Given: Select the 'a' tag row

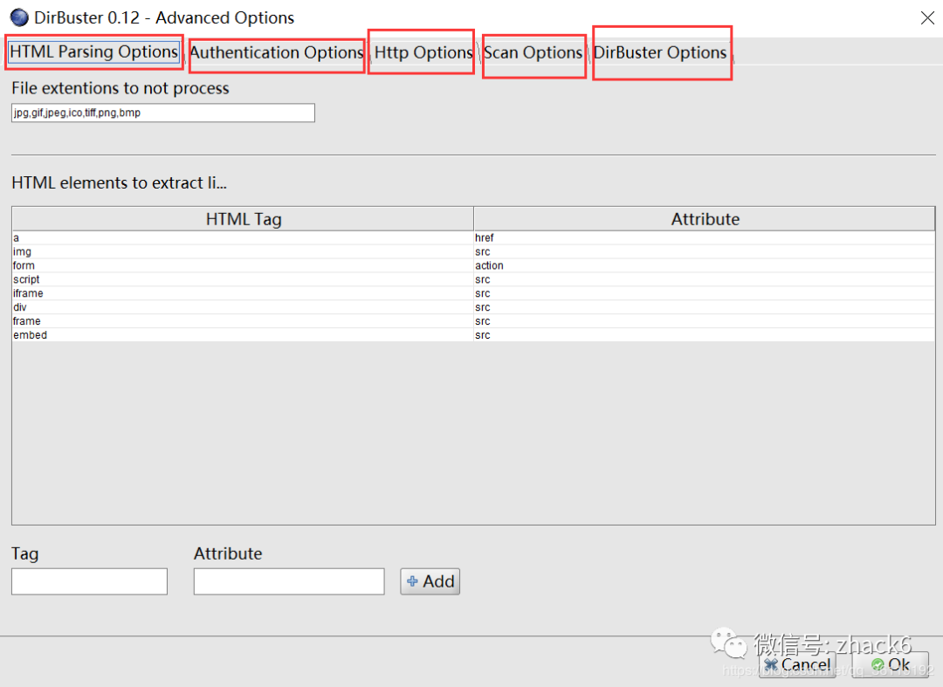Looking at the screenshot, I should click(x=473, y=238).
